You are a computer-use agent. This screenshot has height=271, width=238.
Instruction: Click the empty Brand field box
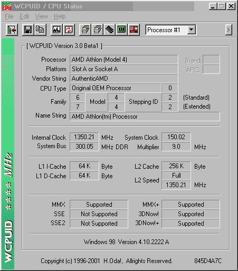[211, 60]
